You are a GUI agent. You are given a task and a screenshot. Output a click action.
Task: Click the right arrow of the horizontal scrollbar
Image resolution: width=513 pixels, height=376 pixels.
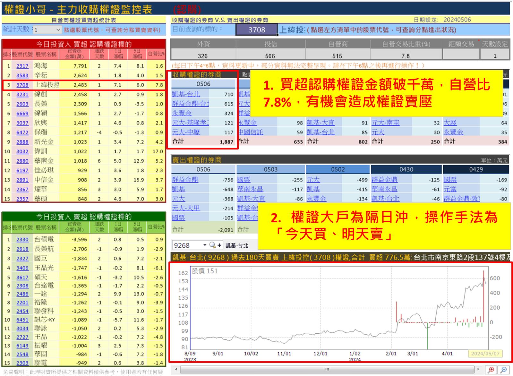(478, 369)
